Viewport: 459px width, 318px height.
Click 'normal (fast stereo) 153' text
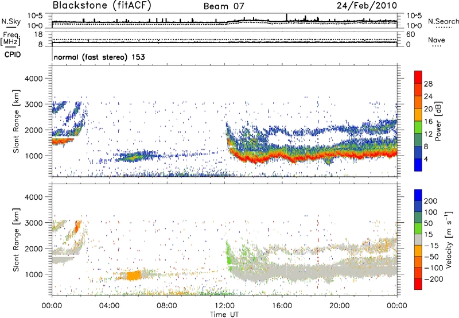point(99,57)
